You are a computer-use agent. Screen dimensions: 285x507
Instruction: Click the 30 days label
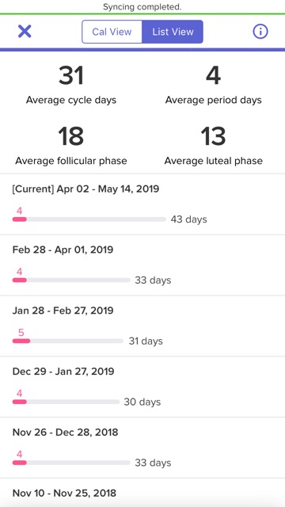142,402
